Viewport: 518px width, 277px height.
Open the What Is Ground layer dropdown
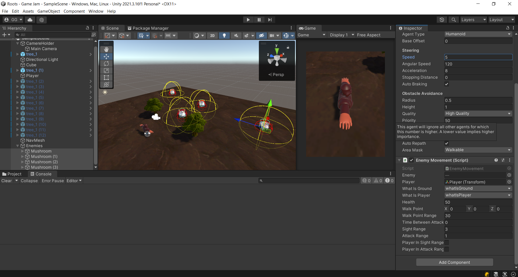478,188
